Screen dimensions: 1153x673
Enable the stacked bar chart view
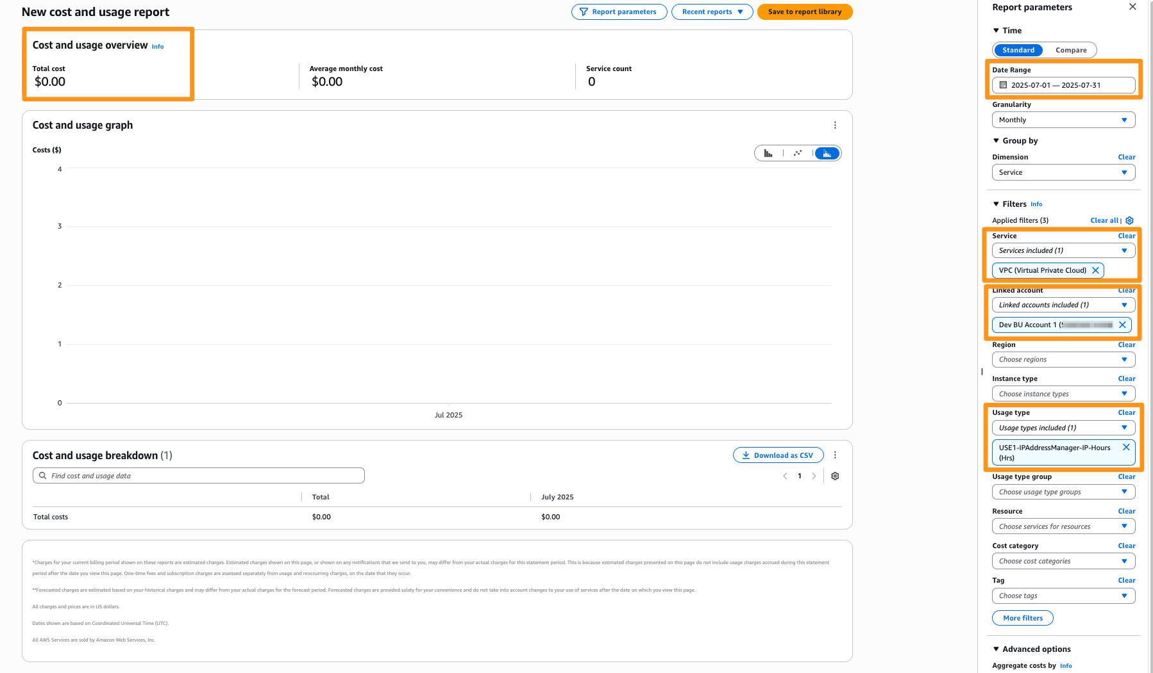click(827, 153)
